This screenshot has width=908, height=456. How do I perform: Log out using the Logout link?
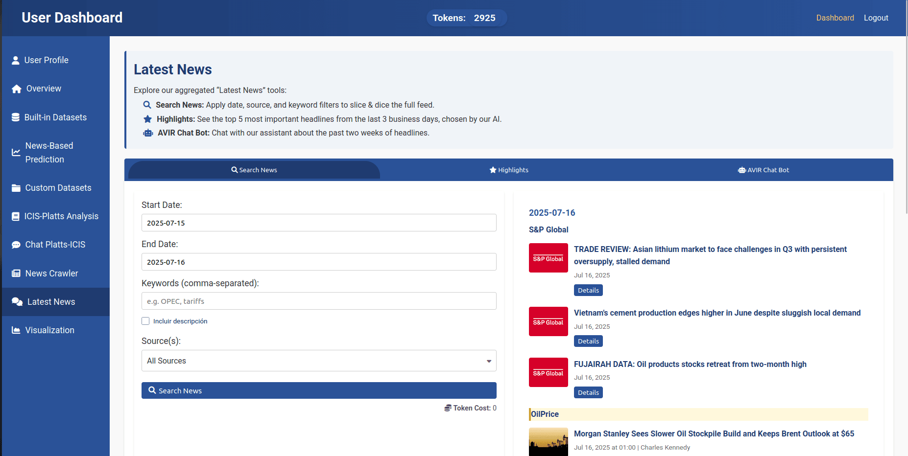[x=876, y=18]
